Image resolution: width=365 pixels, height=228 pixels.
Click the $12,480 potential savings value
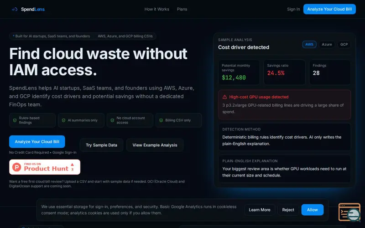click(234, 78)
